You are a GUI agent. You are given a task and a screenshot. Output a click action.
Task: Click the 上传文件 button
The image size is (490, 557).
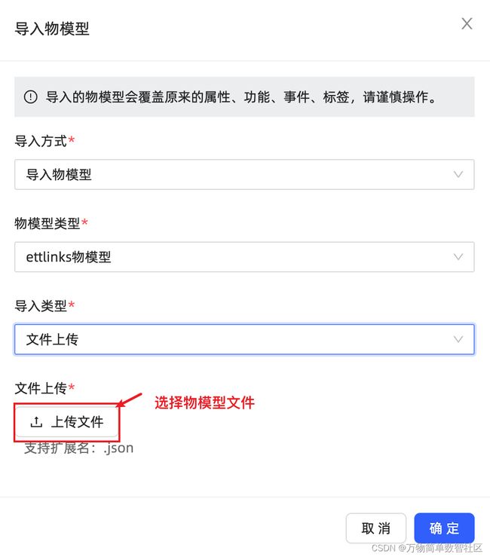(x=67, y=422)
